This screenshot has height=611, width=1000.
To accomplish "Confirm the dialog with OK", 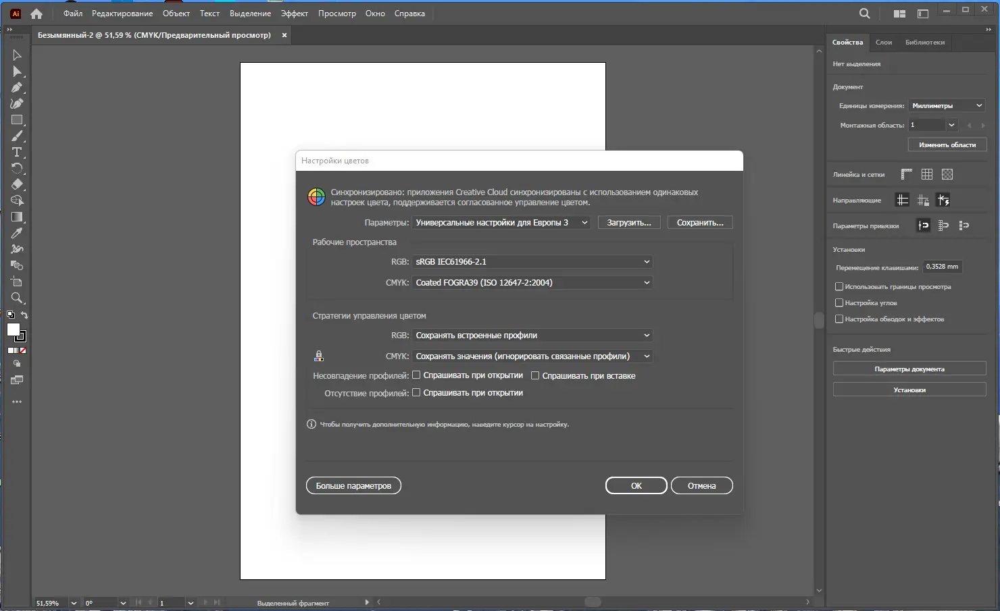I will pyautogui.click(x=636, y=485).
